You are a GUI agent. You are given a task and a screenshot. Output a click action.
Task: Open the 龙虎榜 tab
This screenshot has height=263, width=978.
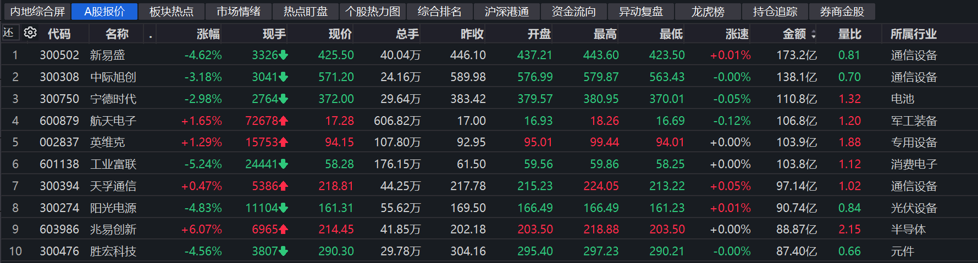pos(708,12)
